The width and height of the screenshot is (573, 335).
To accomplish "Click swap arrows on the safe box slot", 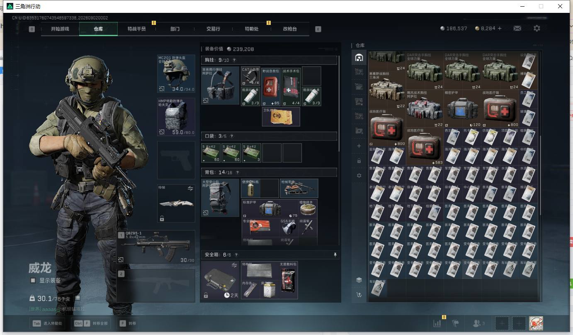I will click(235, 265).
